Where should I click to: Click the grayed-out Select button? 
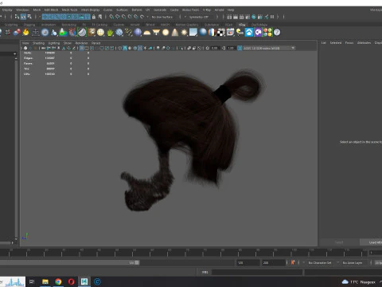[x=339, y=242]
